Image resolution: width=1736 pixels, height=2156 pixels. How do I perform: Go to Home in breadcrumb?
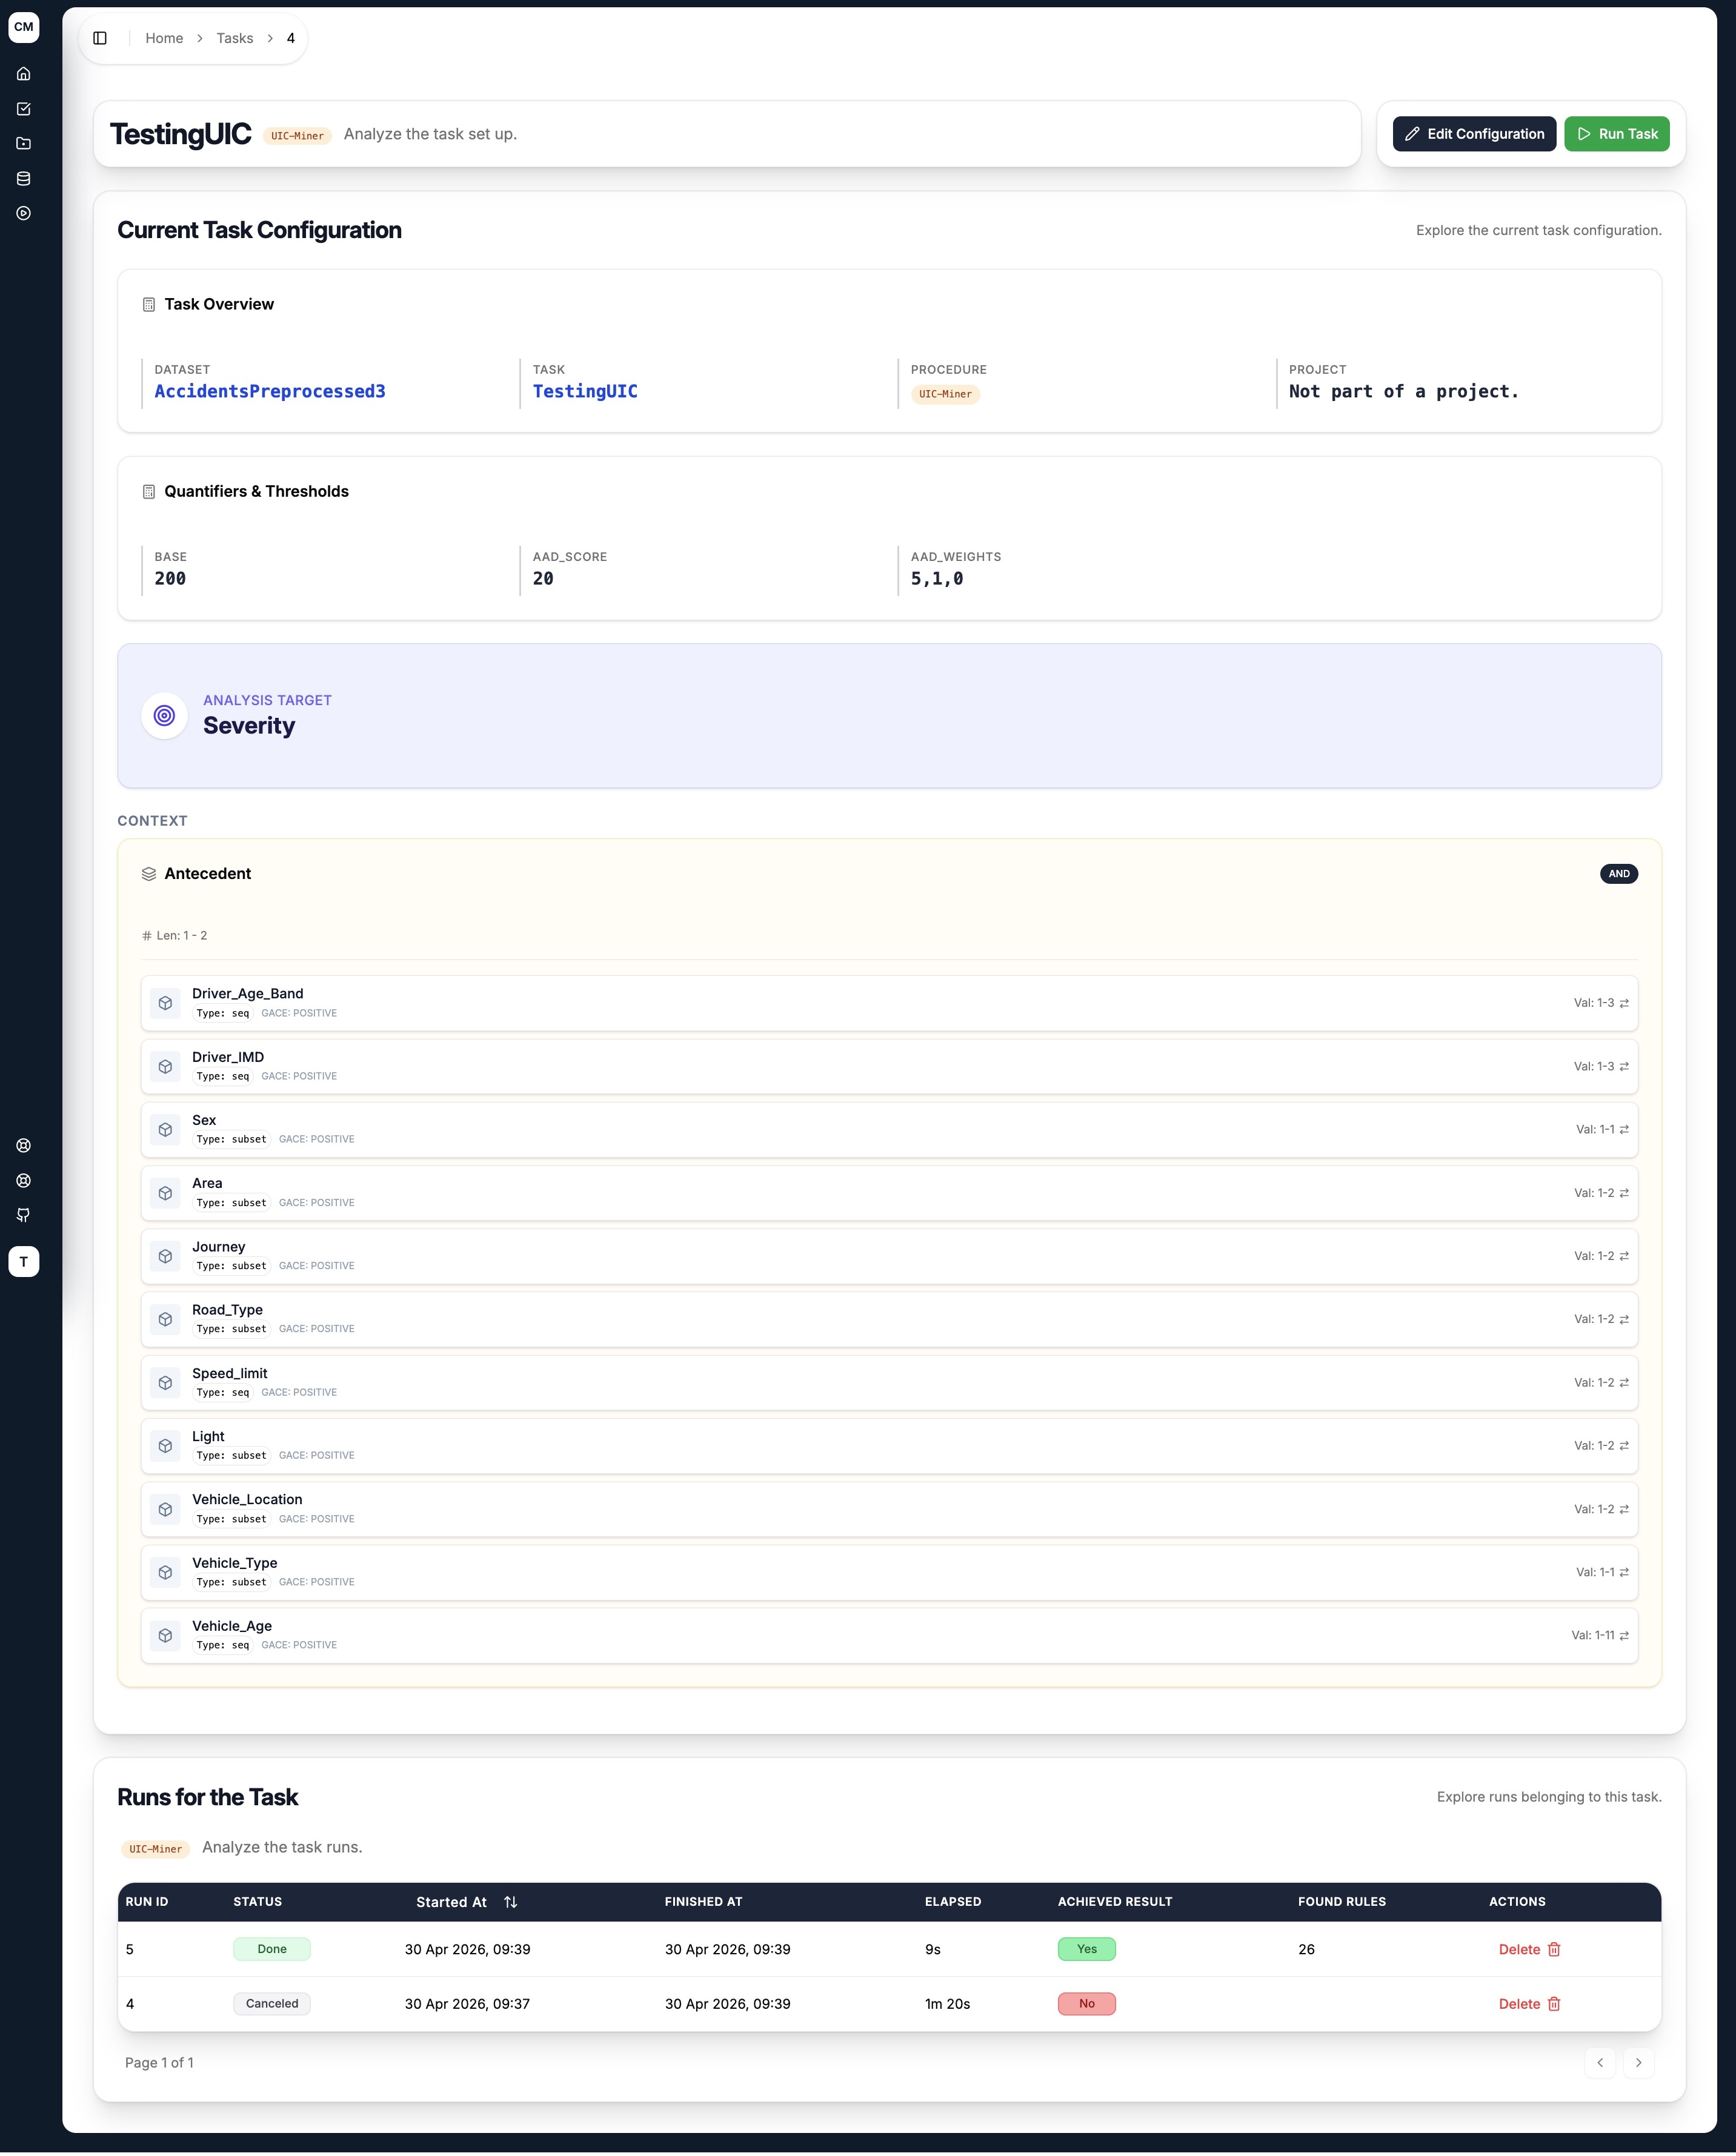(x=164, y=38)
